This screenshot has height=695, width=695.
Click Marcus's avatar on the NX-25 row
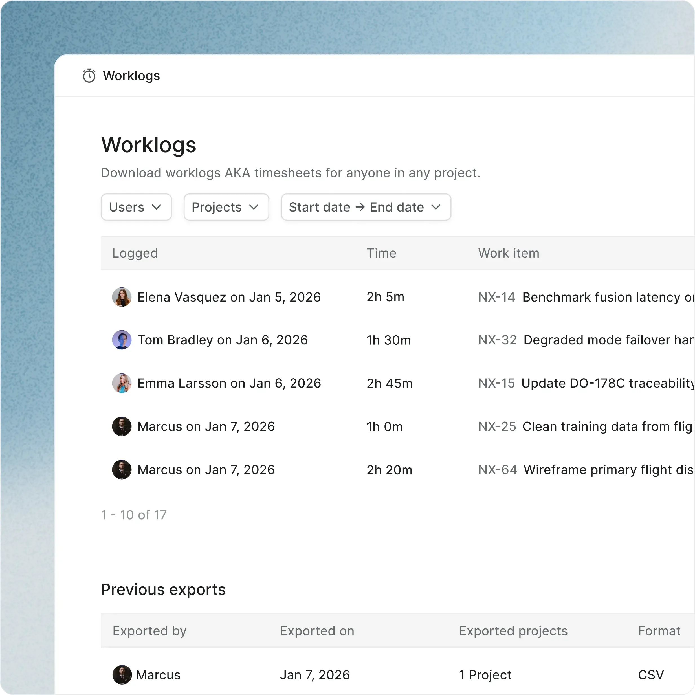(122, 427)
